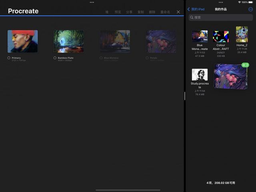Click the 20.4 MB file size text
Viewport: 256px width, 192px height.
tap(242, 52)
